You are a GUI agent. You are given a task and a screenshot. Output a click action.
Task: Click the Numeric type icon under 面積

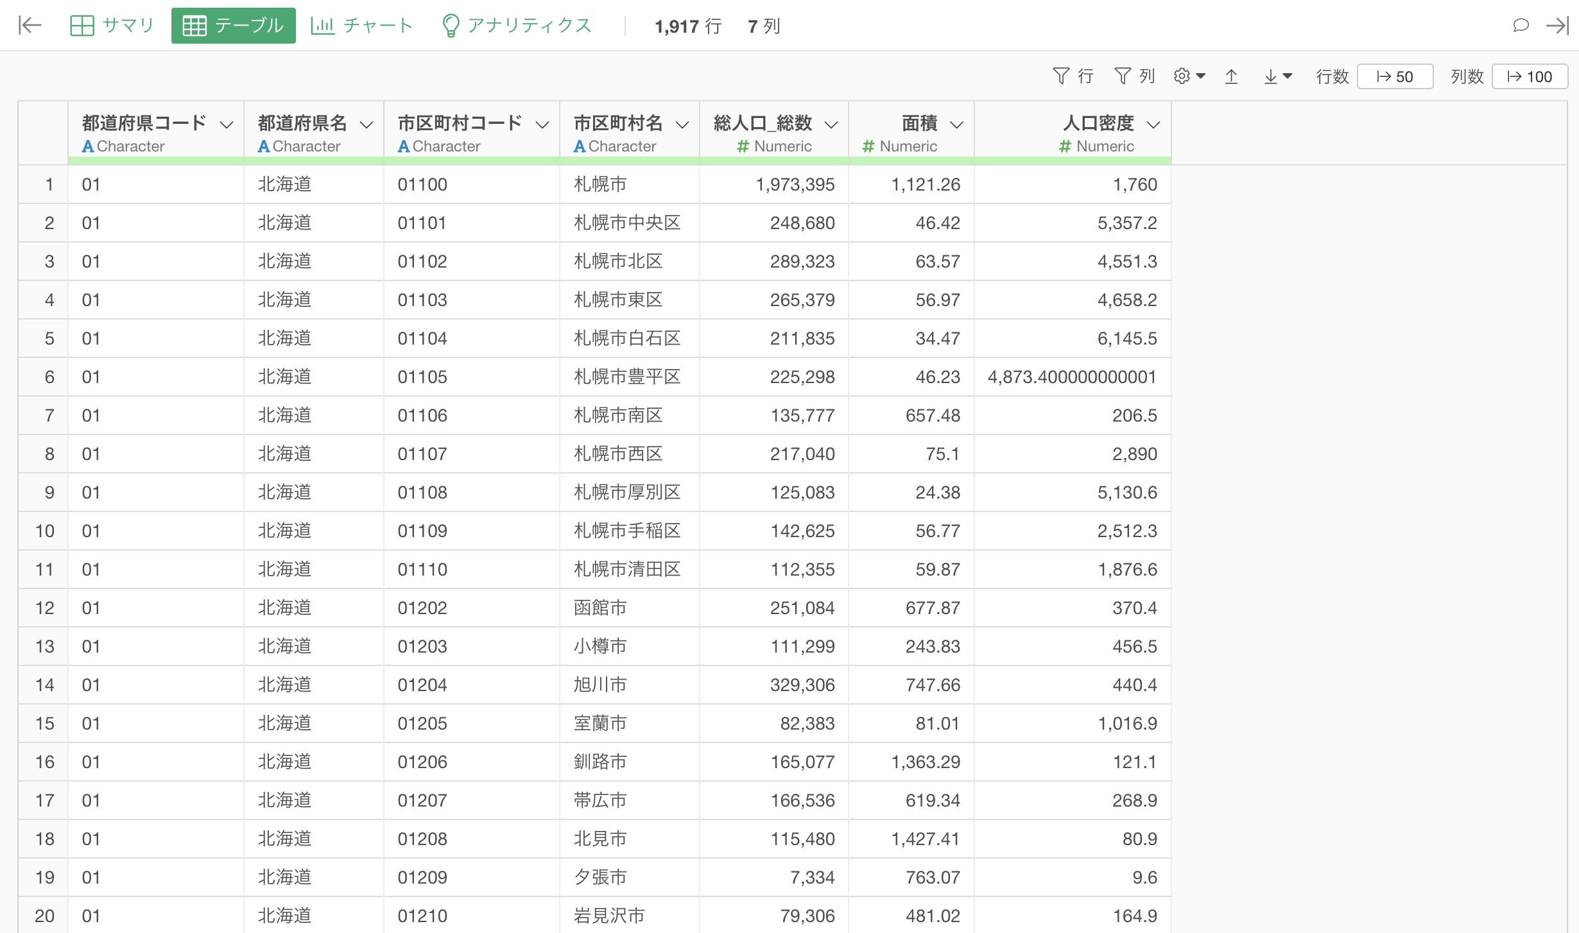click(x=868, y=146)
